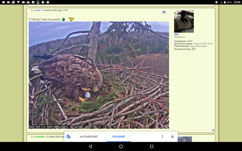Viewport: 242px width, 151px height.
Task: Select the РУССКИЙ language tab
Action: 118,137
